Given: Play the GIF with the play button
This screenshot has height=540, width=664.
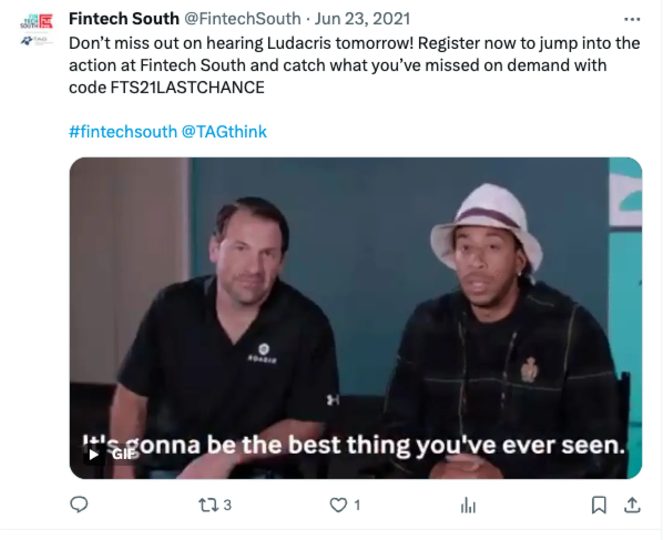Looking at the screenshot, I should 93,454.
